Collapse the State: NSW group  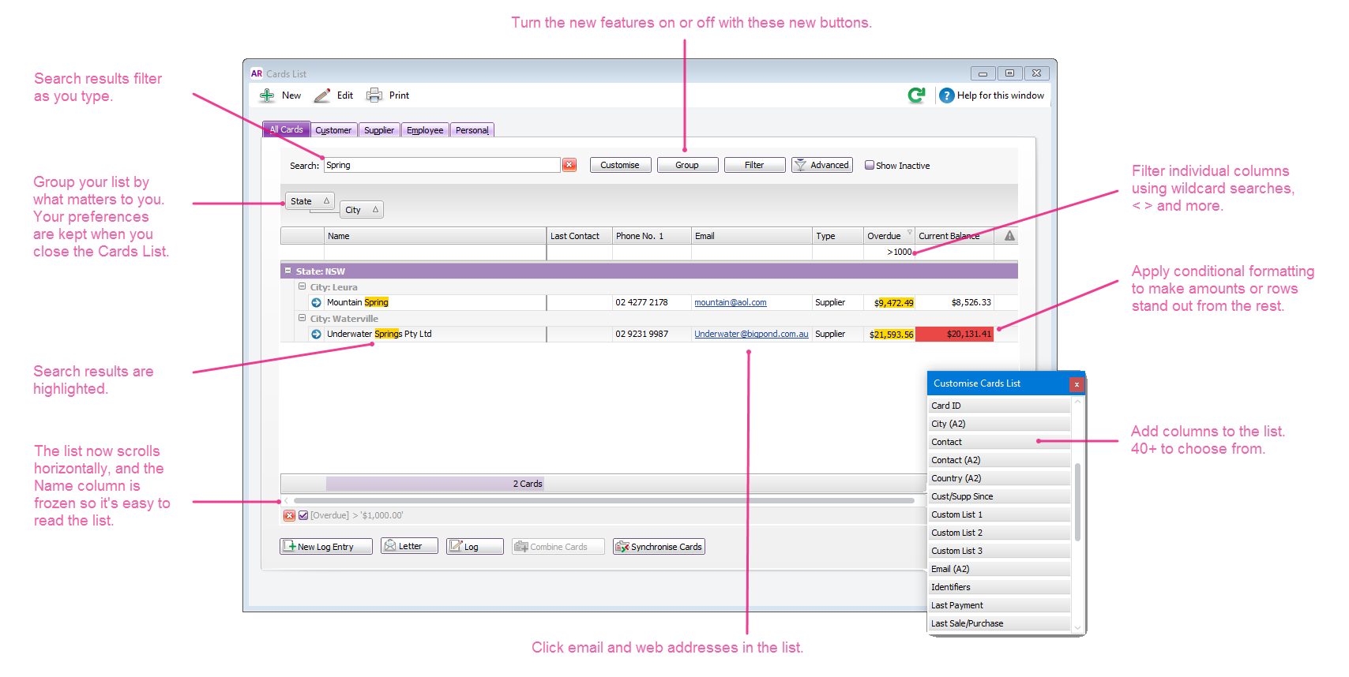[288, 271]
